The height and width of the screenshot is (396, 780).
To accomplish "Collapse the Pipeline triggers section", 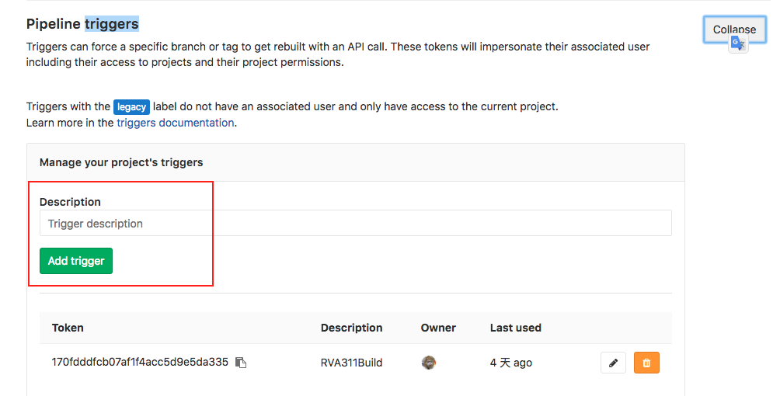I will point(734,30).
